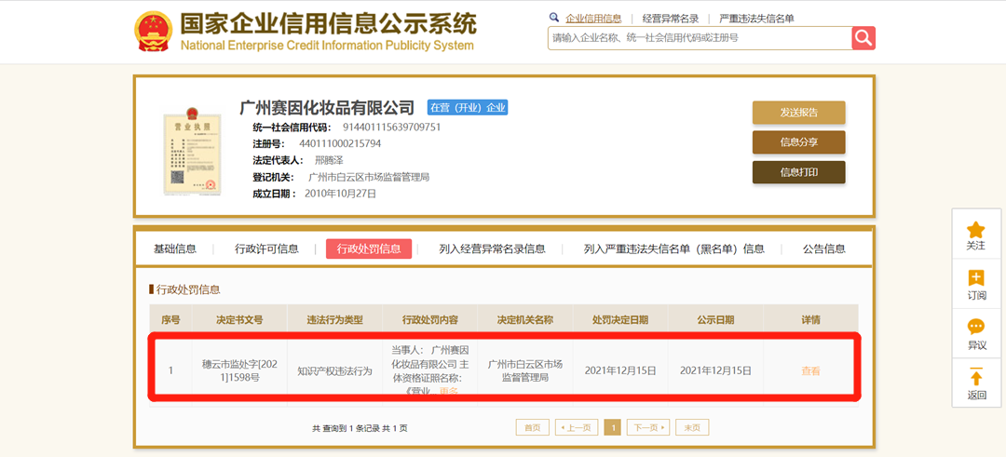Select 企业信用信息 search category
Screen dimensions: 1006x457
pyautogui.click(x=592, y=19)
